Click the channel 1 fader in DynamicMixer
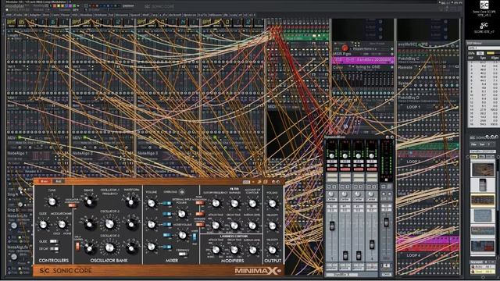This screenshot has width=500, height=281. 331,226
